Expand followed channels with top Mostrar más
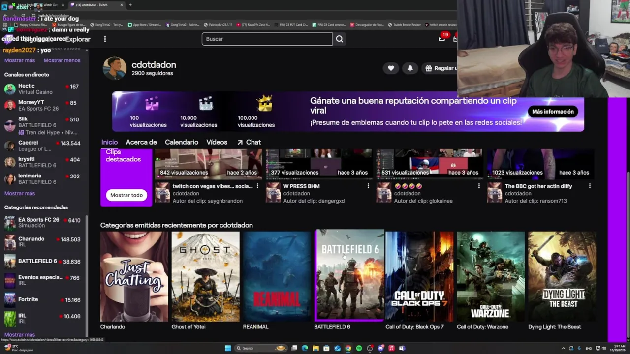The width and height of the screenshot is (630, 354). coord(20,60)
